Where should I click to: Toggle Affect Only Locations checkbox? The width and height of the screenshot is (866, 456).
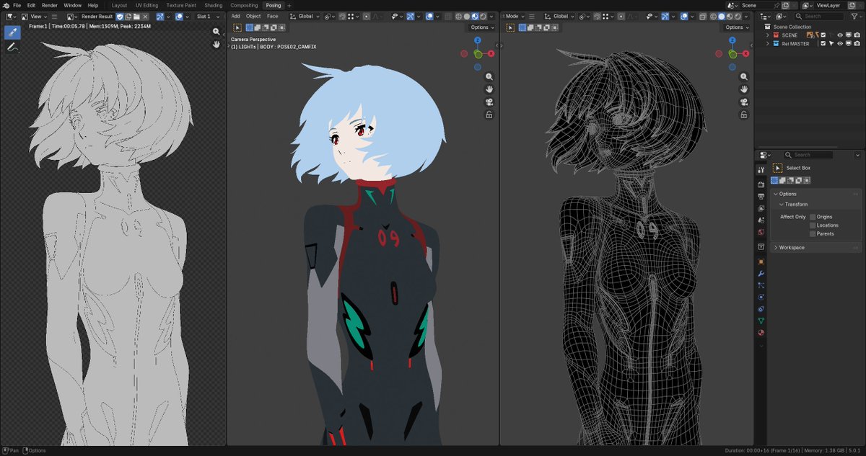point(813,225)
